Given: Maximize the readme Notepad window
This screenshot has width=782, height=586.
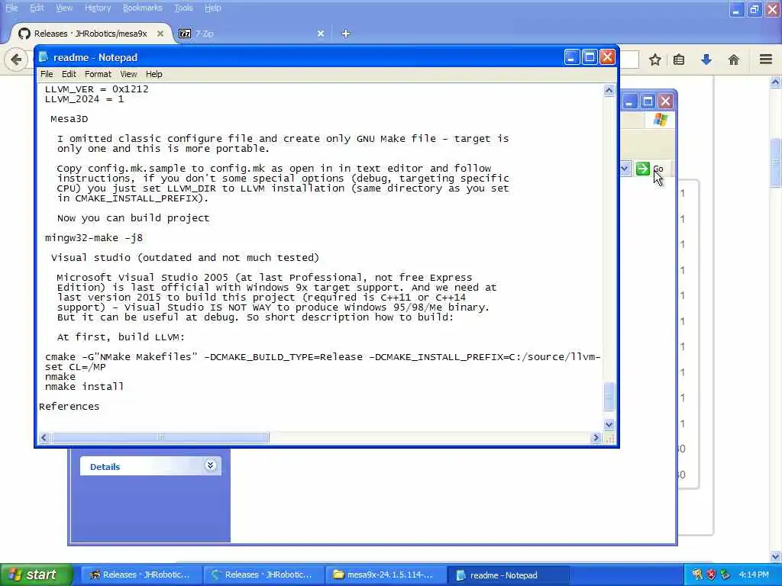Looking at the screenshot, I should tap(590, 57).
